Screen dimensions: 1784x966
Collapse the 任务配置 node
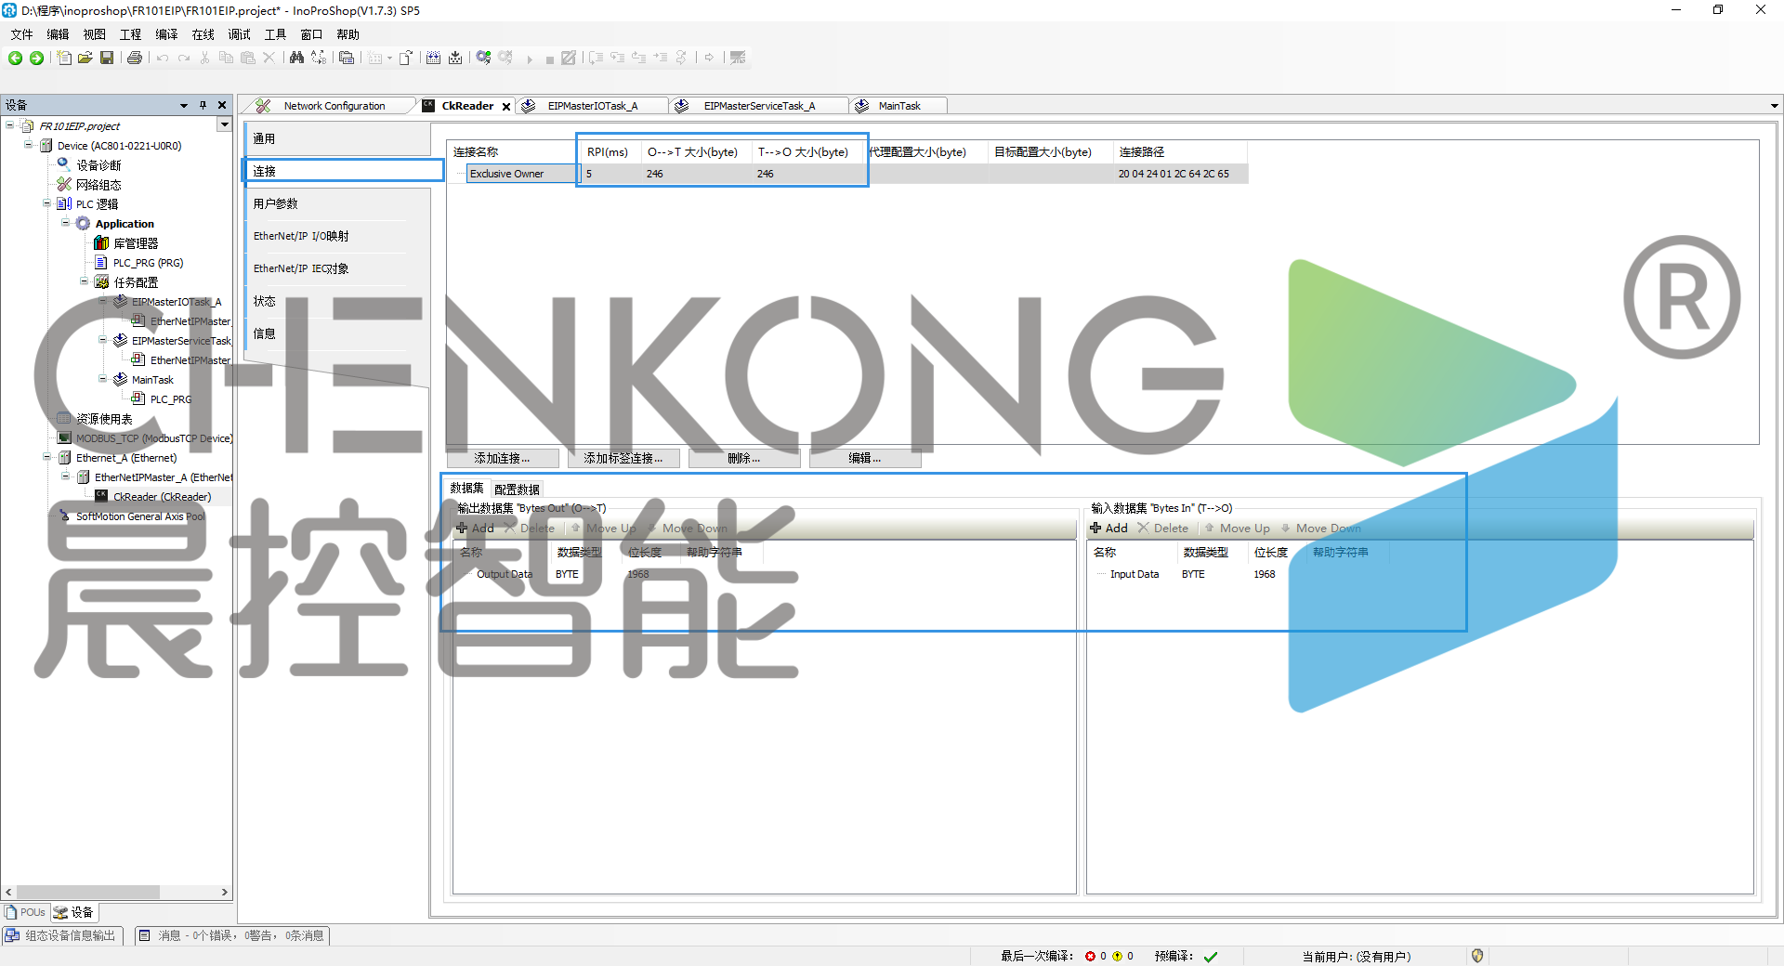85,281
